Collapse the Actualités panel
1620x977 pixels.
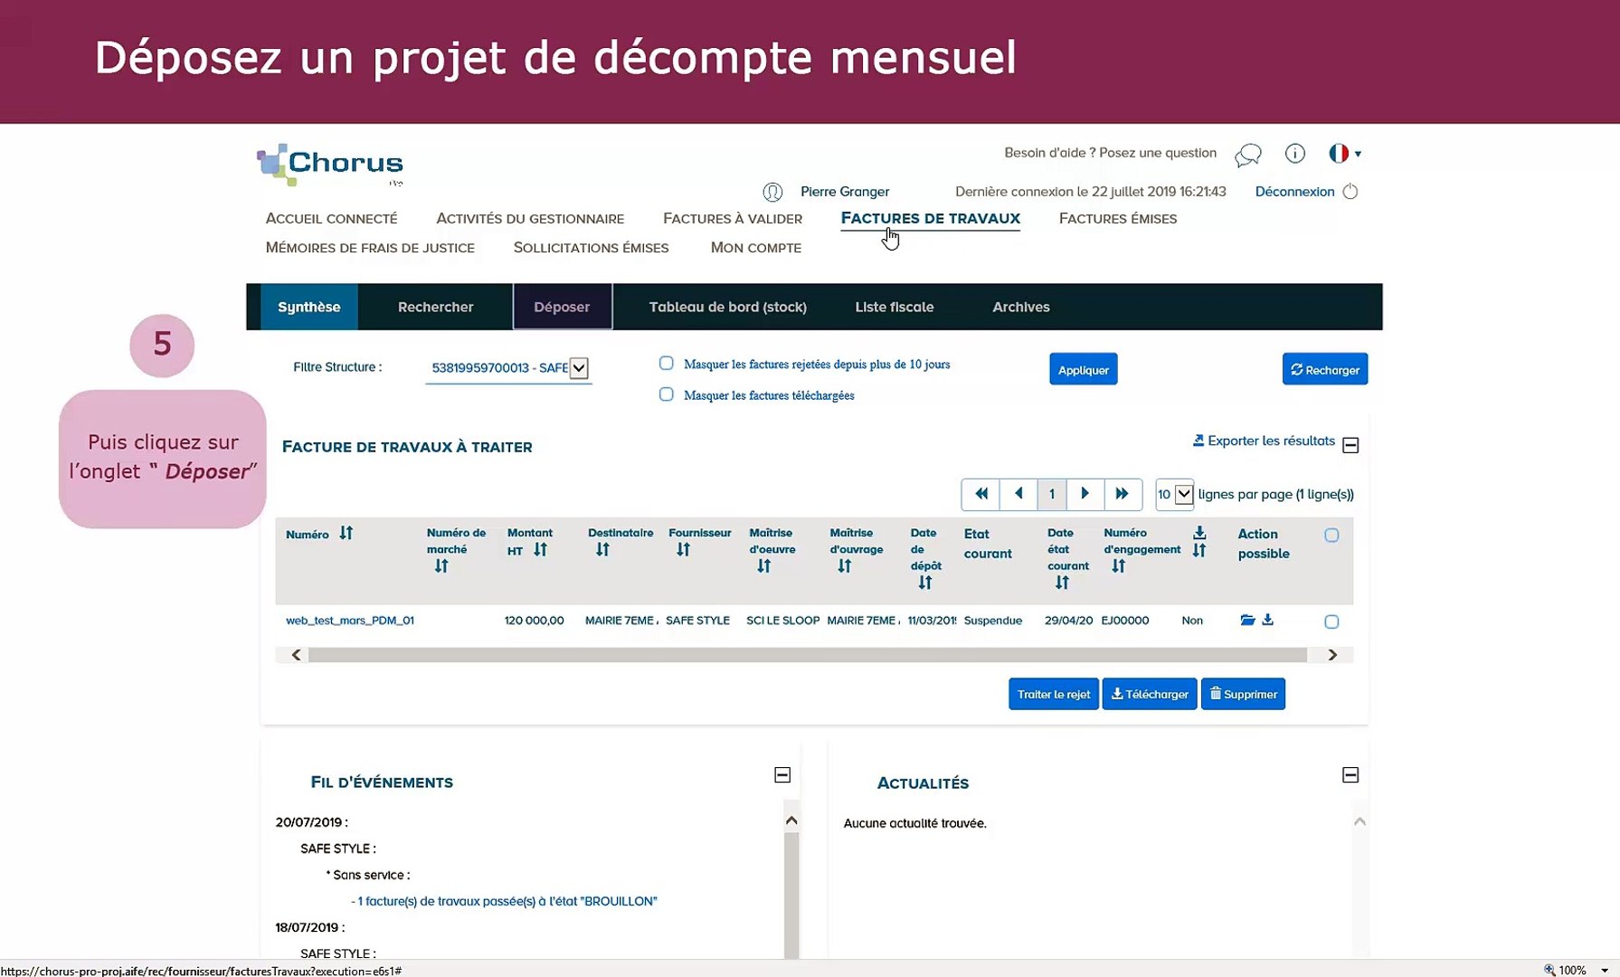(x=1350, y=775)
